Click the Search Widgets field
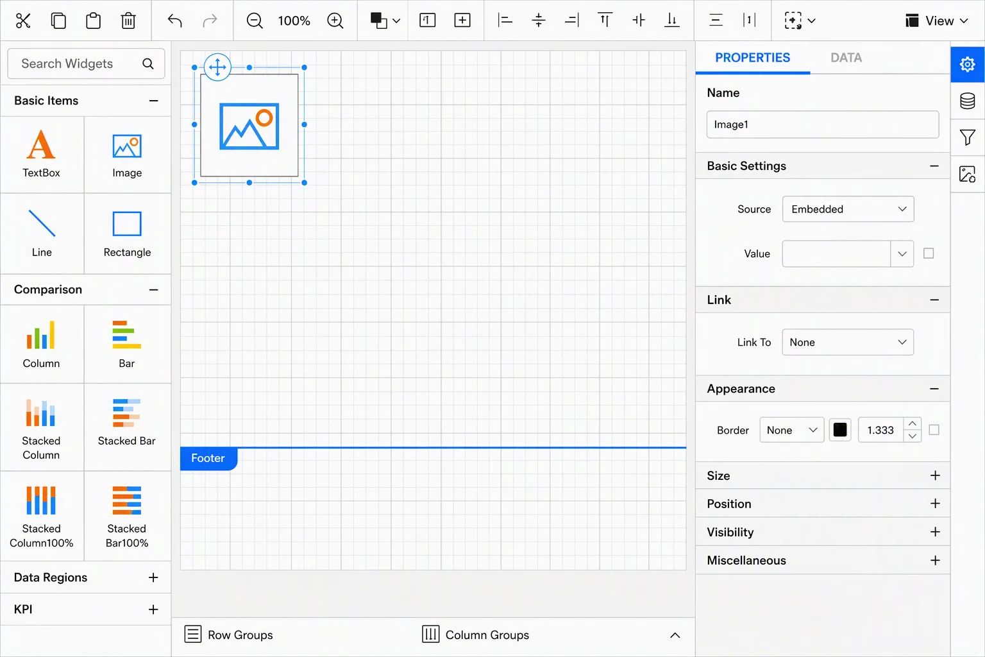Viewport: 985px width, 657px height. coord(86,64)
